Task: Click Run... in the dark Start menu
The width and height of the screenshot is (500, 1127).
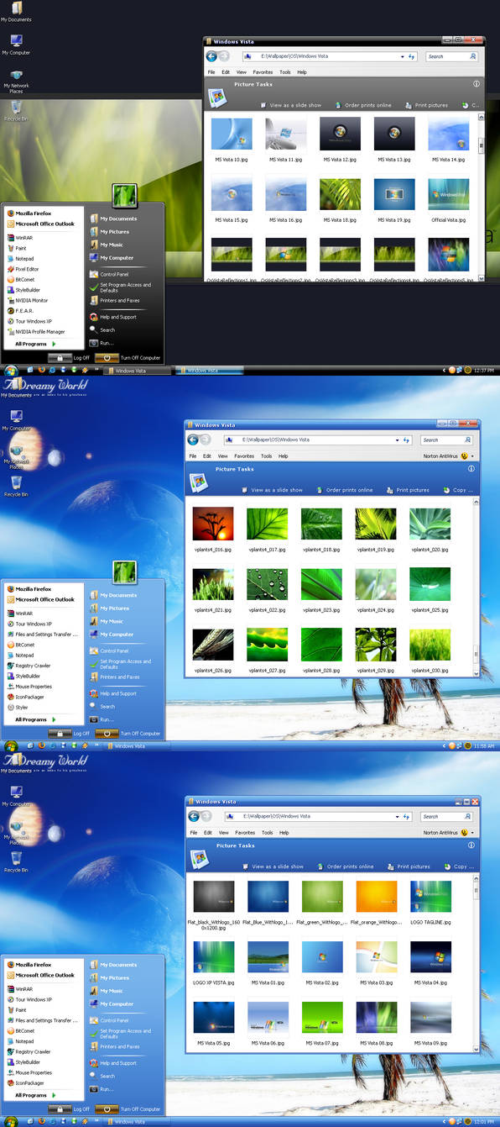Action: coord(102,343)
